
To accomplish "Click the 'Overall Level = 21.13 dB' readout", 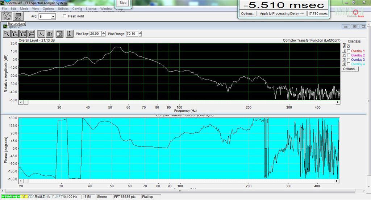I will tap(37, 41).
